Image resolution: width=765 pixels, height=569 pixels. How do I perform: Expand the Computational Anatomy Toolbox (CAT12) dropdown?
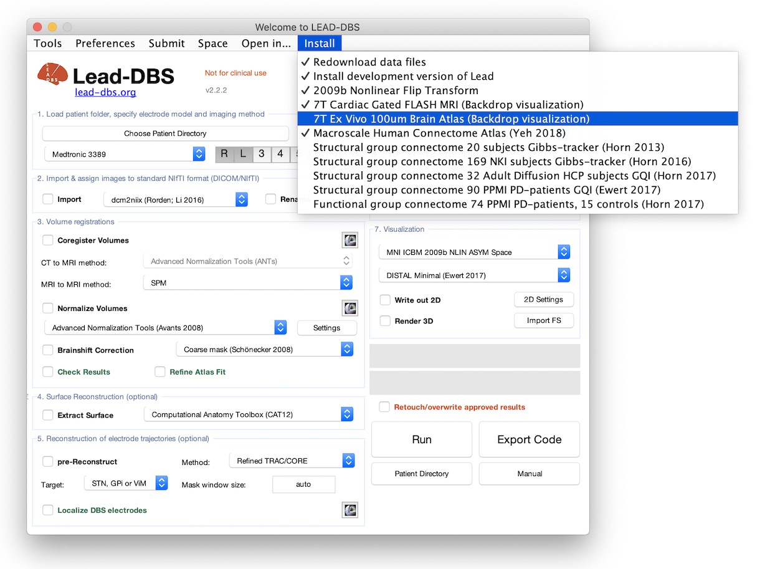click(249, 414)
